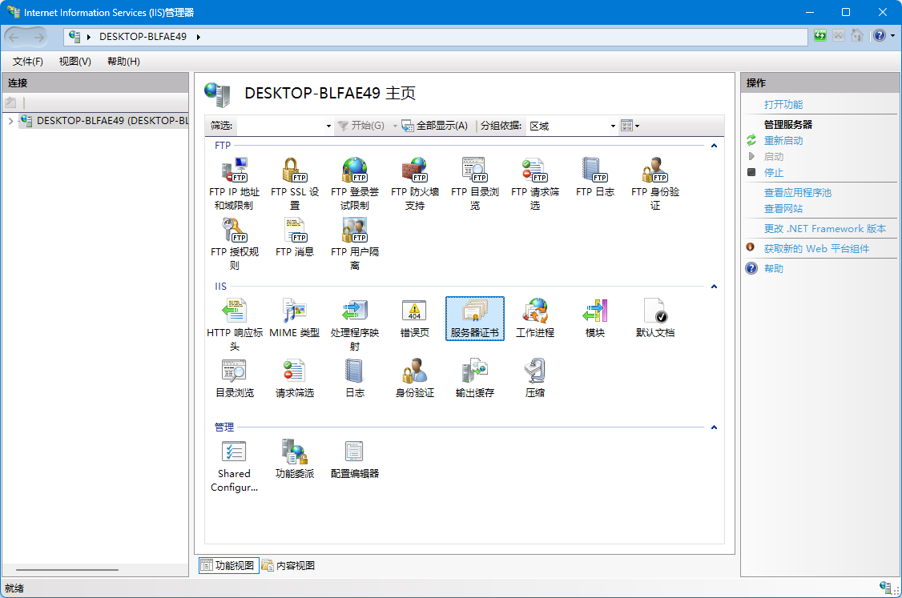Open 模块 feature icon
The height and width of the screenshot is (598, 902).
tap(595, 318)
